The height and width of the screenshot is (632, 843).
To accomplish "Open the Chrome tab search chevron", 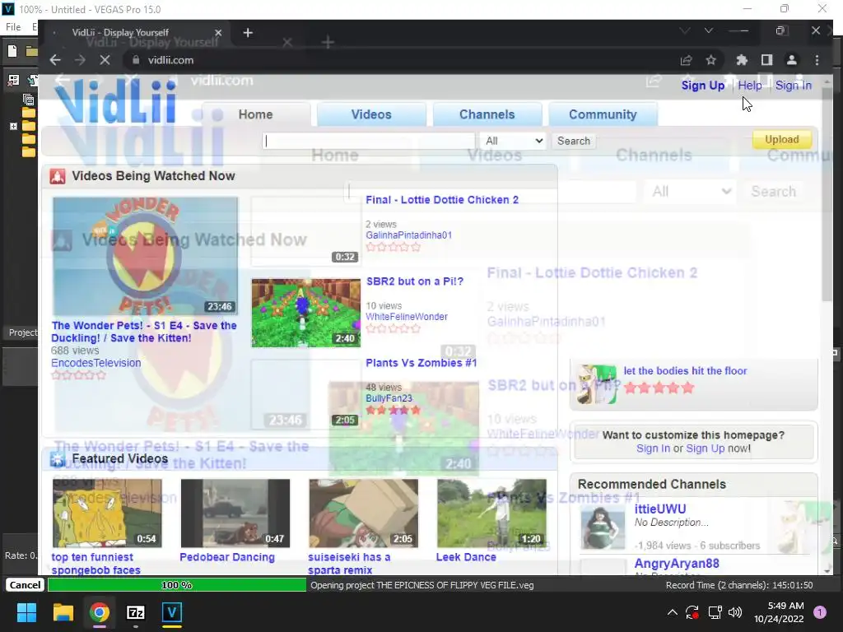I will pos(708,30).
